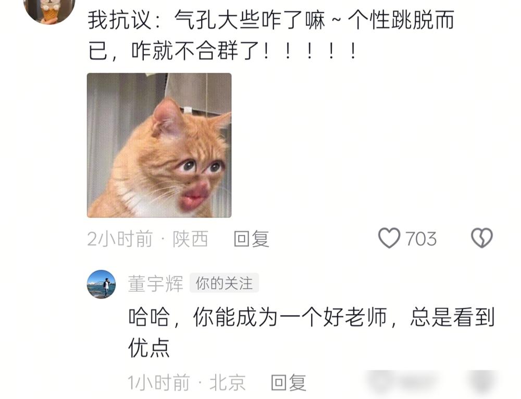Screen dimensions: 521x399
Task: Like the comment with 703 likes
Action: pyautogui.click(x=389, y=238)
